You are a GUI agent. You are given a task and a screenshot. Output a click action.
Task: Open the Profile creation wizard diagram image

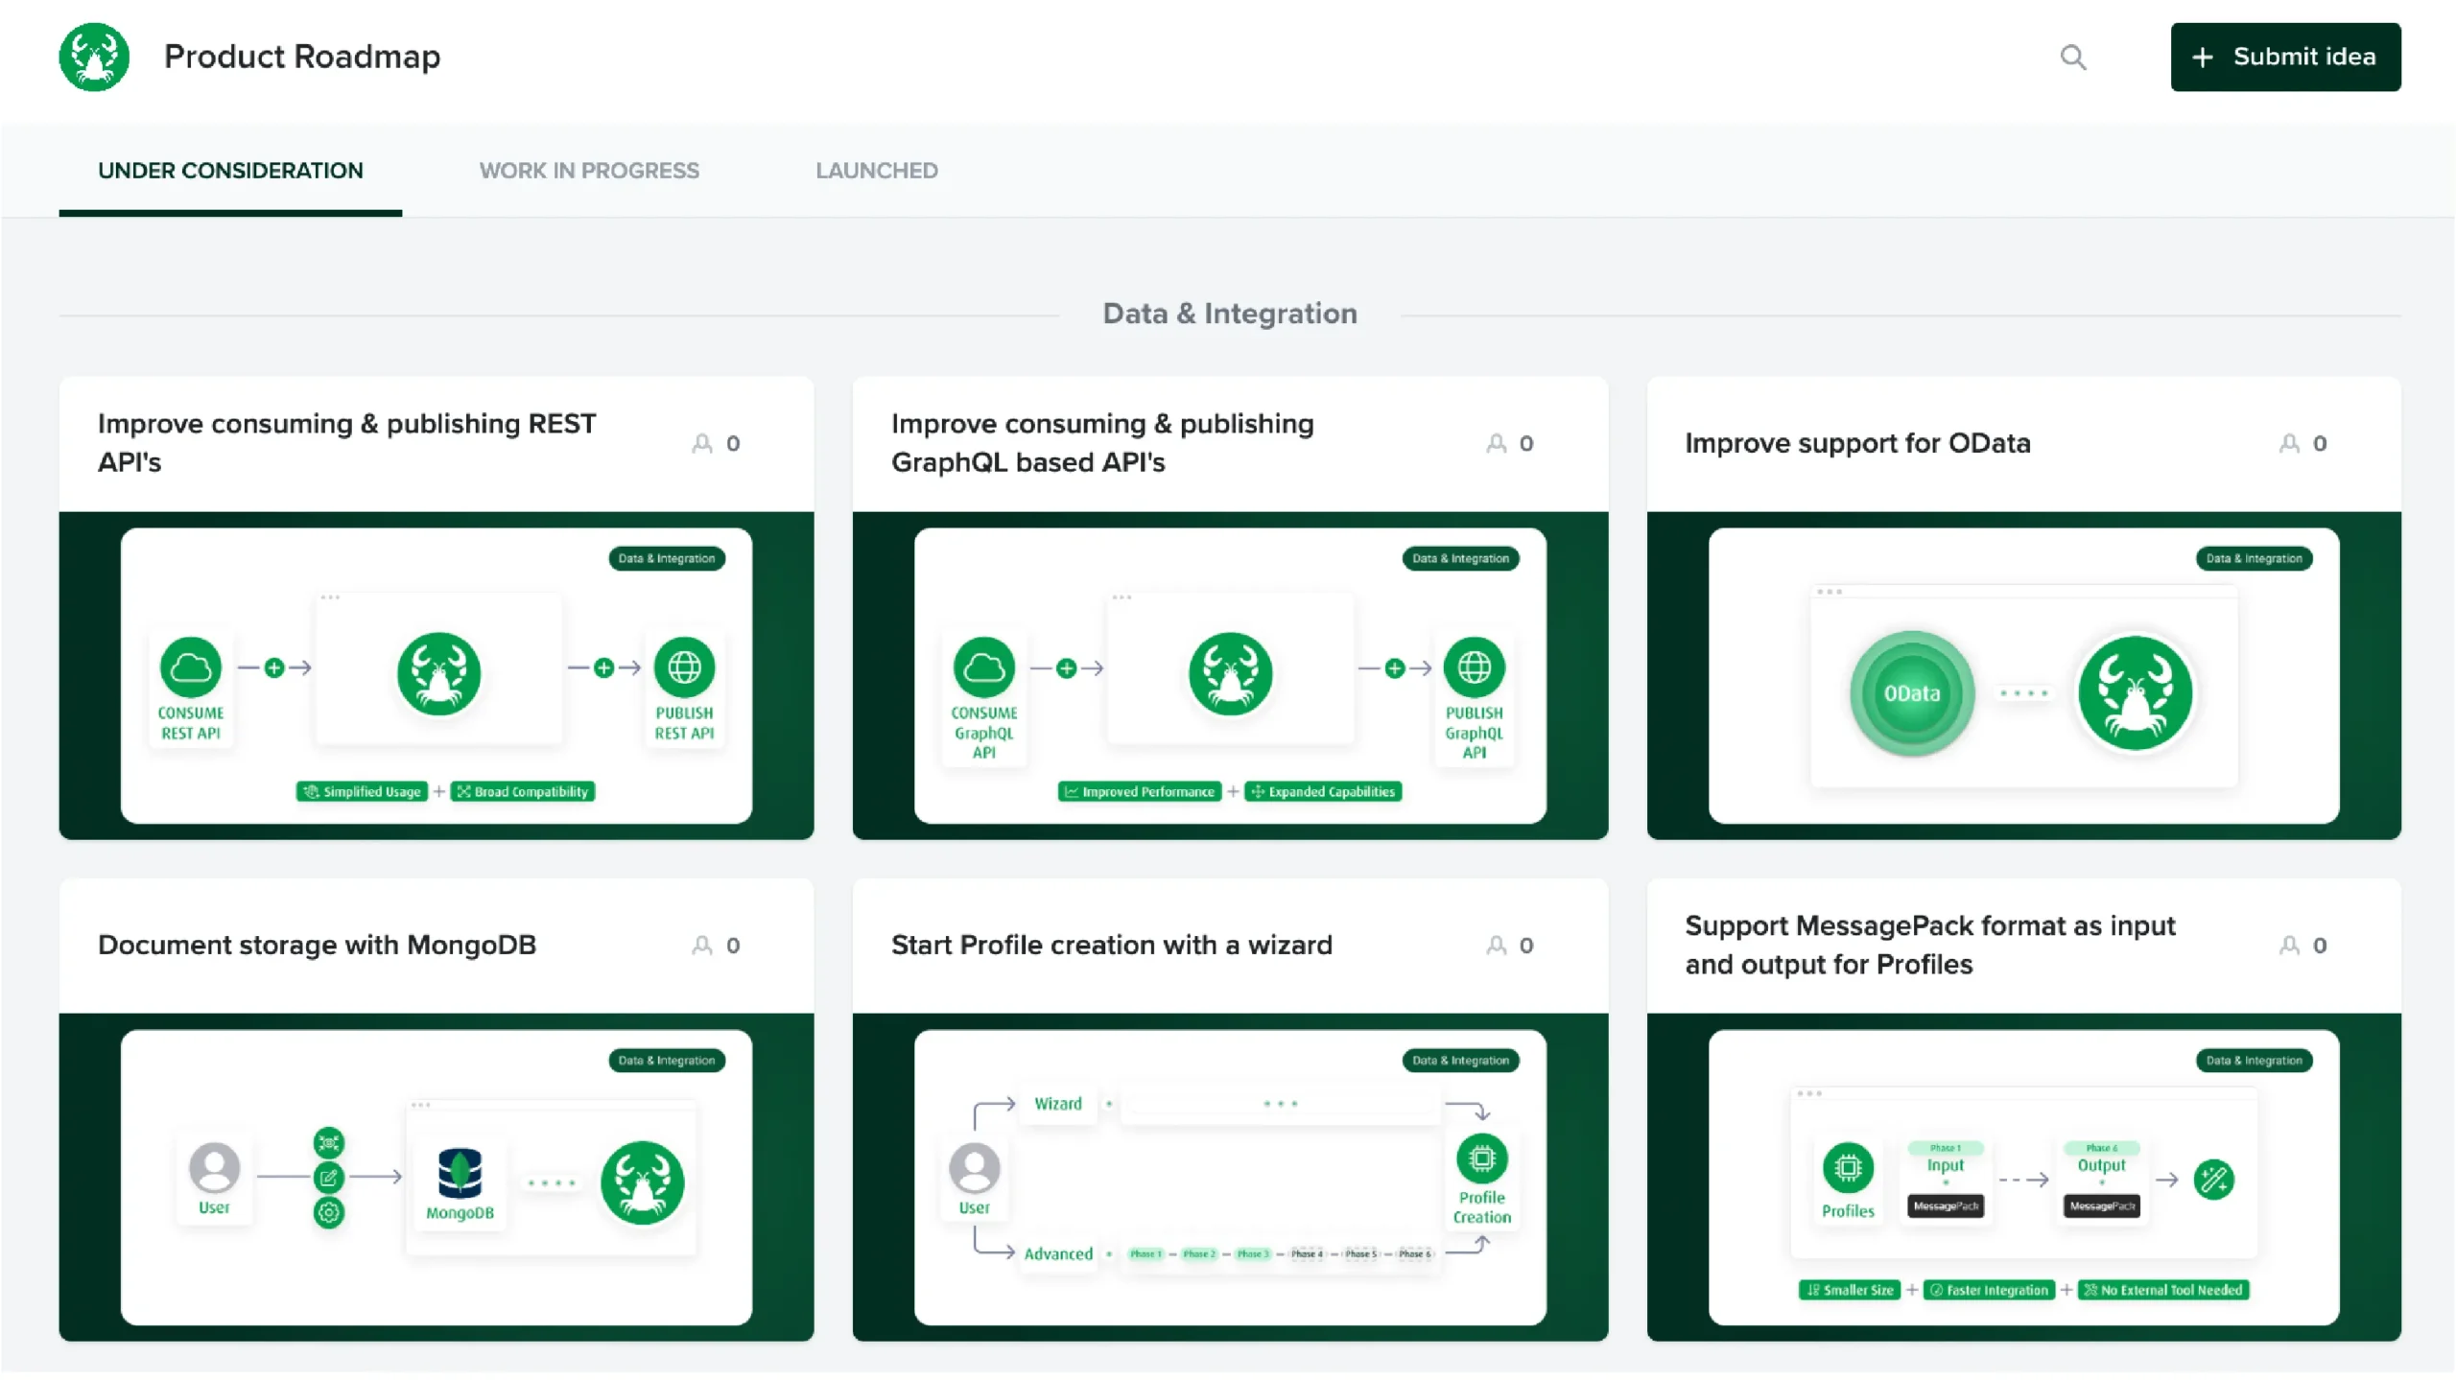point(1229,1178)
